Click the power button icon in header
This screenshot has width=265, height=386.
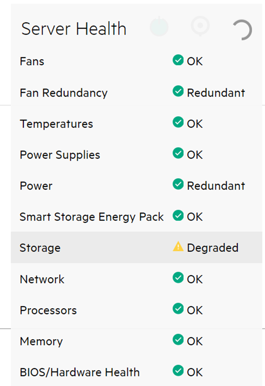click(x=159, y=26)
